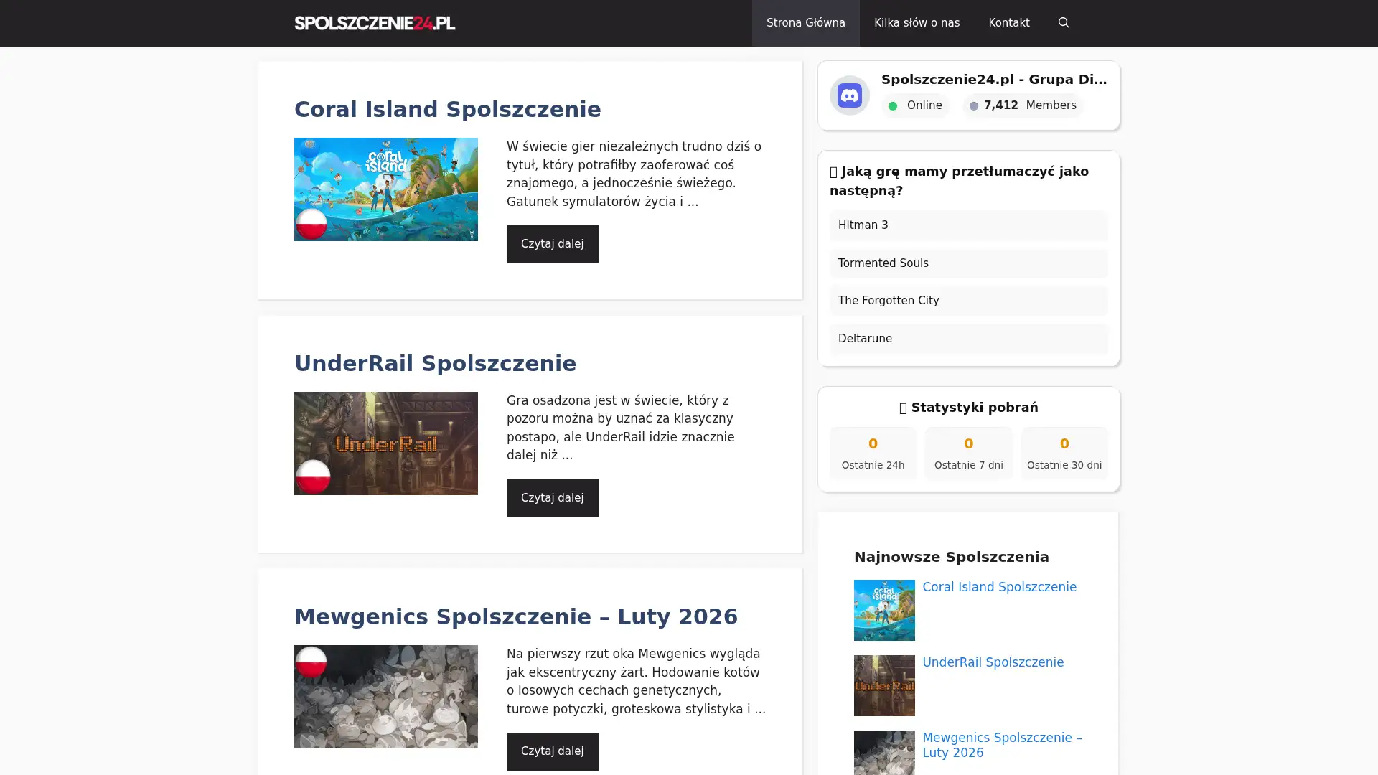Viewport: 1378px width, 775px height.
Task: Choose Deltarune in the poll
Action: click(968, 339)
